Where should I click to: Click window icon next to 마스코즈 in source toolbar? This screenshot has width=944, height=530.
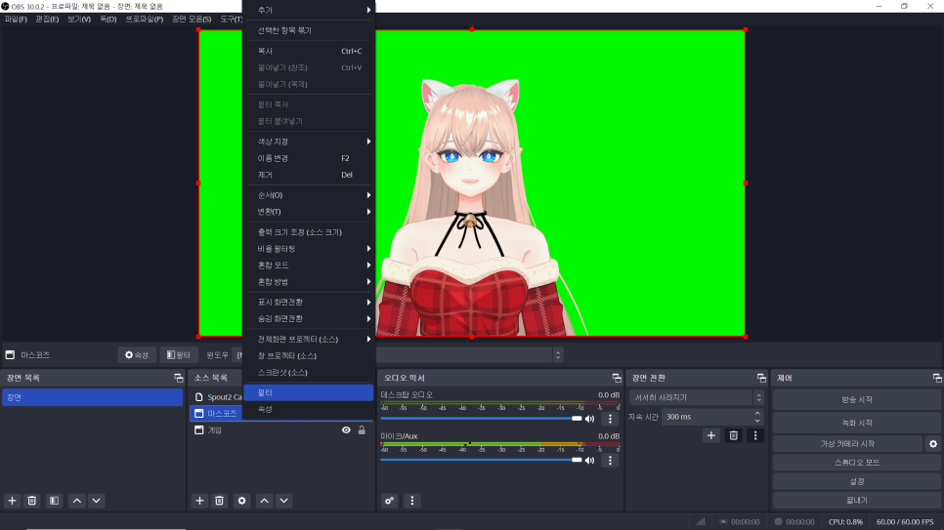[x=10, y=355]
